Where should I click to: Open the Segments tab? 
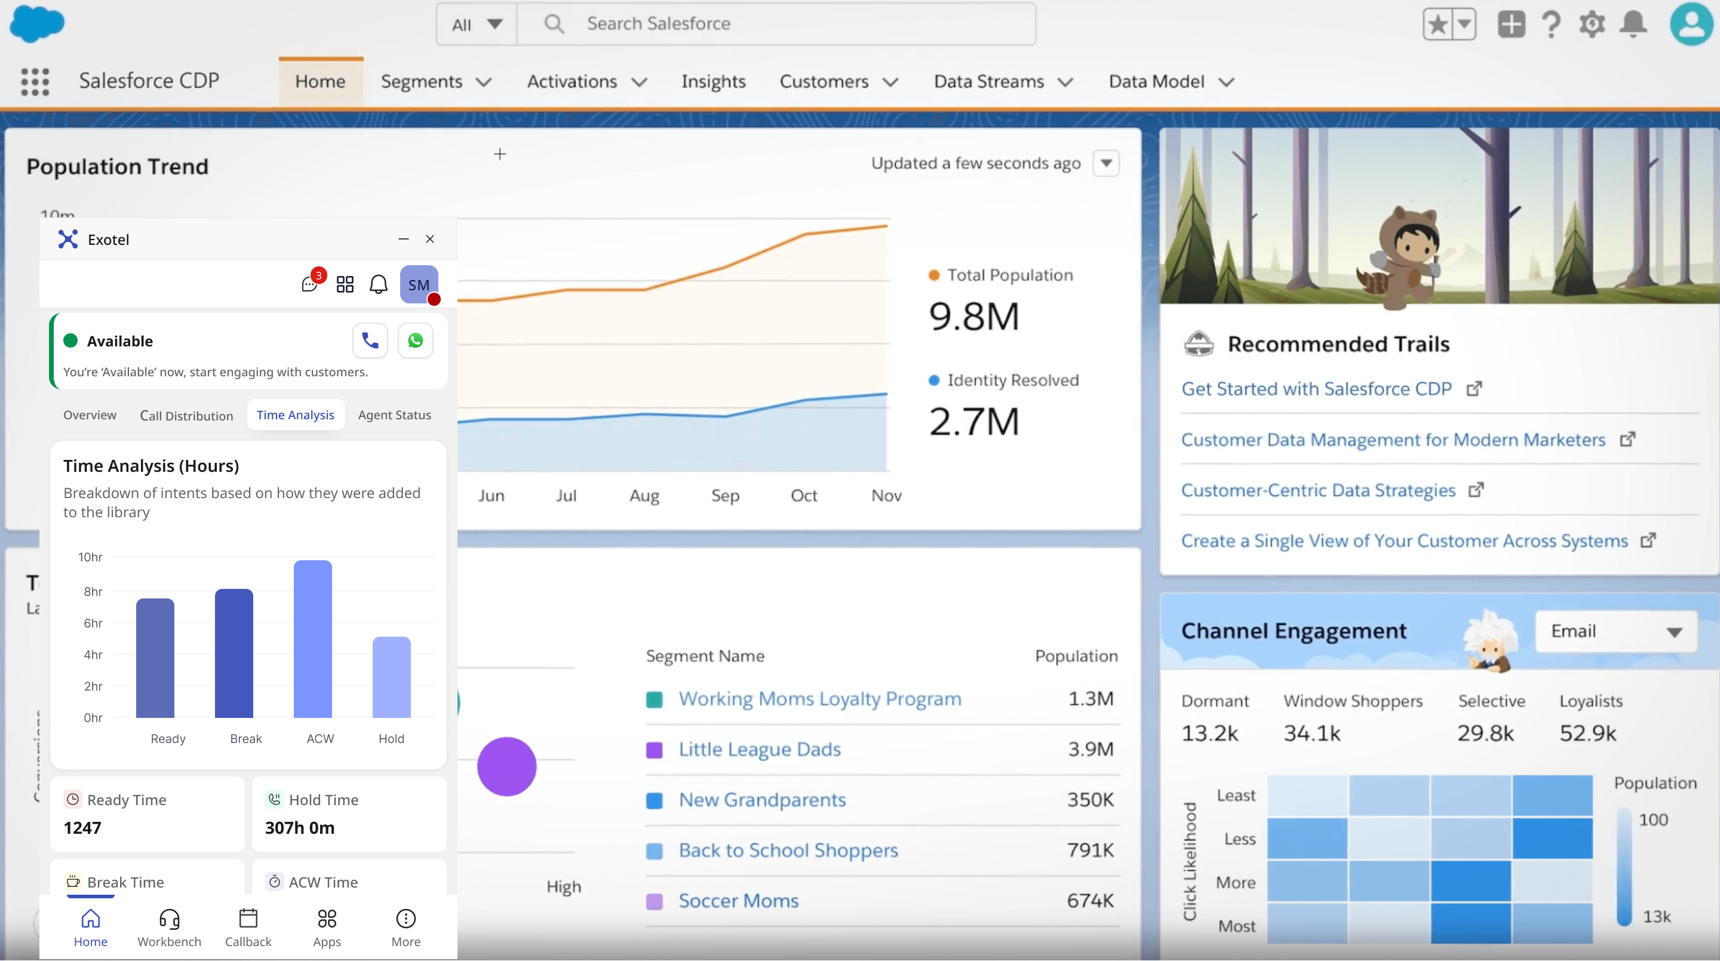tap(421, 81)
